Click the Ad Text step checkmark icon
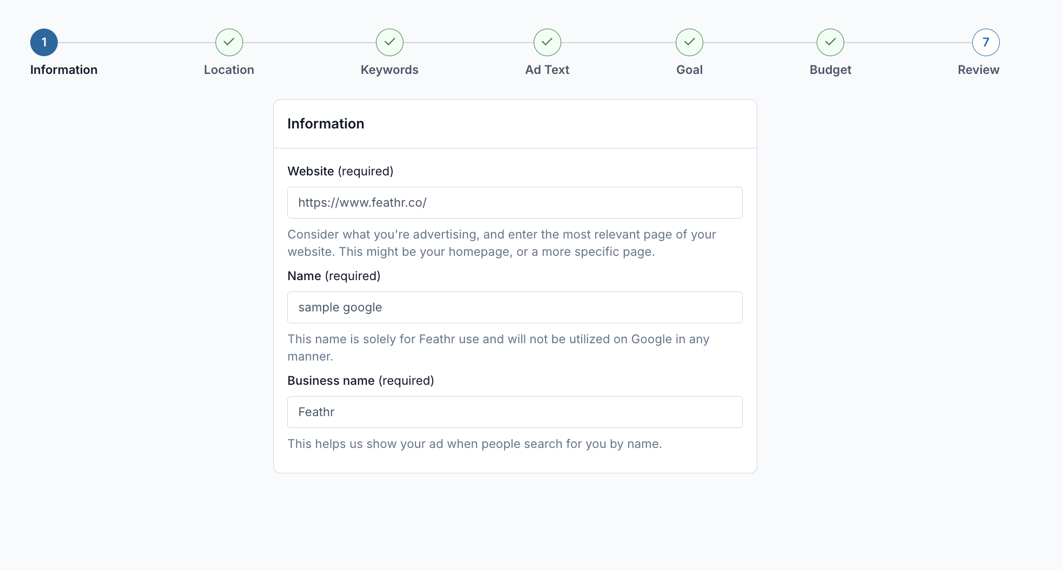Screen dimensions: 1063x571 [547, 42]
